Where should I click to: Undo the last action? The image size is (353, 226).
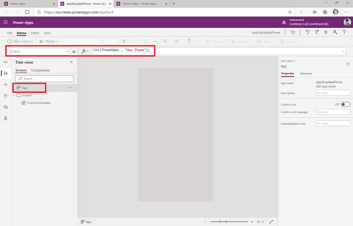[308, 32]
